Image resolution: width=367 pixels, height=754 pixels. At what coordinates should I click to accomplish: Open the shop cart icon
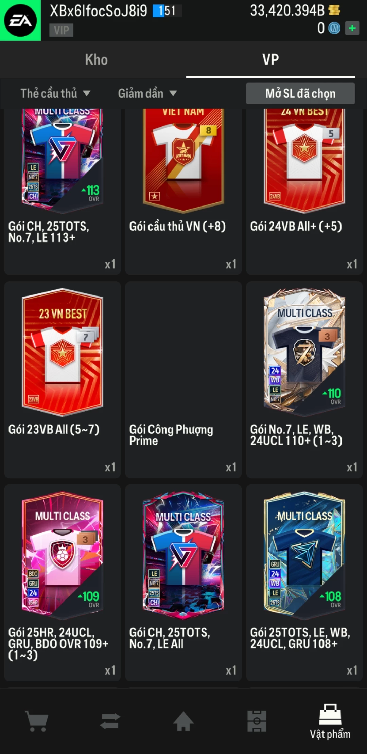[37, 721]
